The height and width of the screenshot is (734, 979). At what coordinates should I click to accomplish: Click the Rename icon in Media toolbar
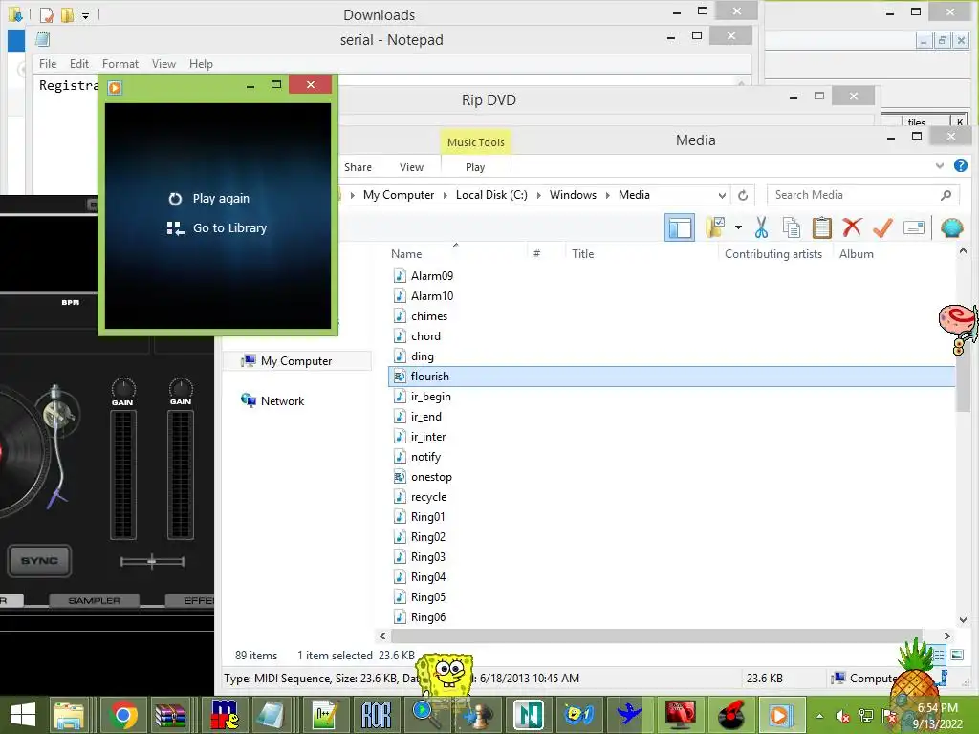(x=913, y=227)
